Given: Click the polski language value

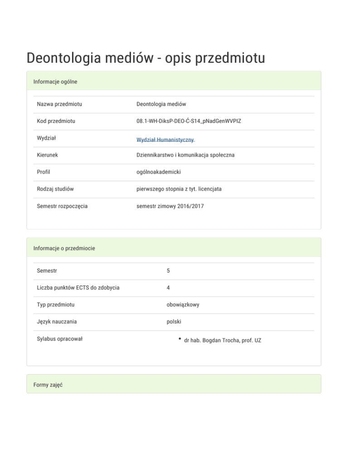Looking at the screenshot, I should (174, 322).
